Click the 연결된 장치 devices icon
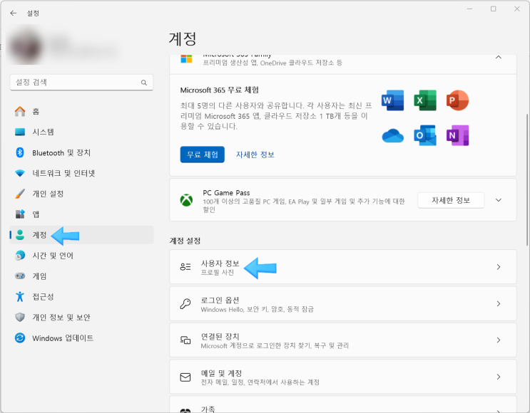Screen dimensions: 530x413 tap(185, 340)
